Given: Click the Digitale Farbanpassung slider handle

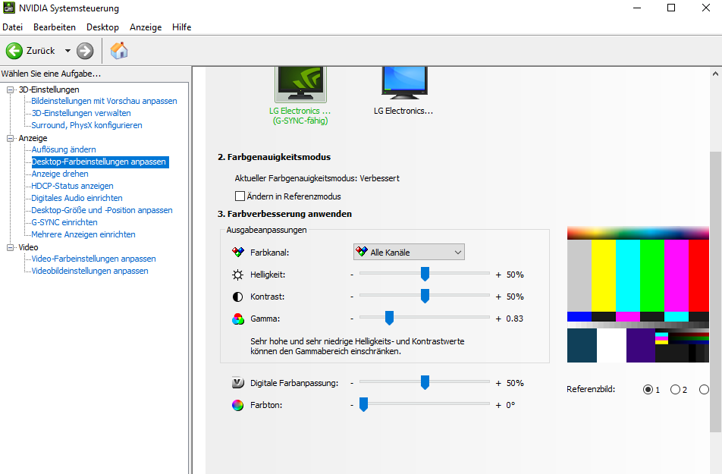Looking at the screenshot, I should click(x=425, y=382).
